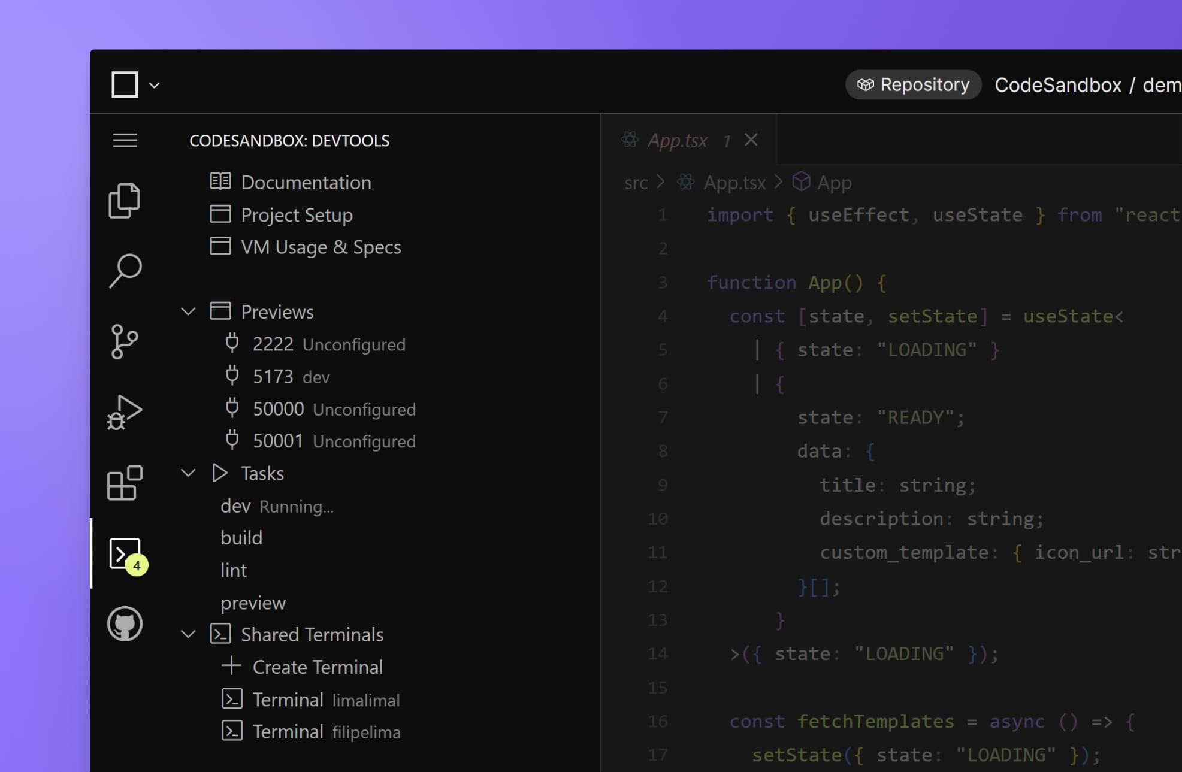Click the Repository button in the header

click(913, 84)
